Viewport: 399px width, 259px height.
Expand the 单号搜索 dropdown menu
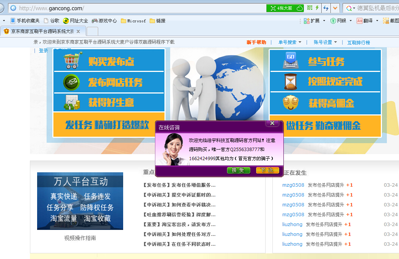tap(290, 42)
